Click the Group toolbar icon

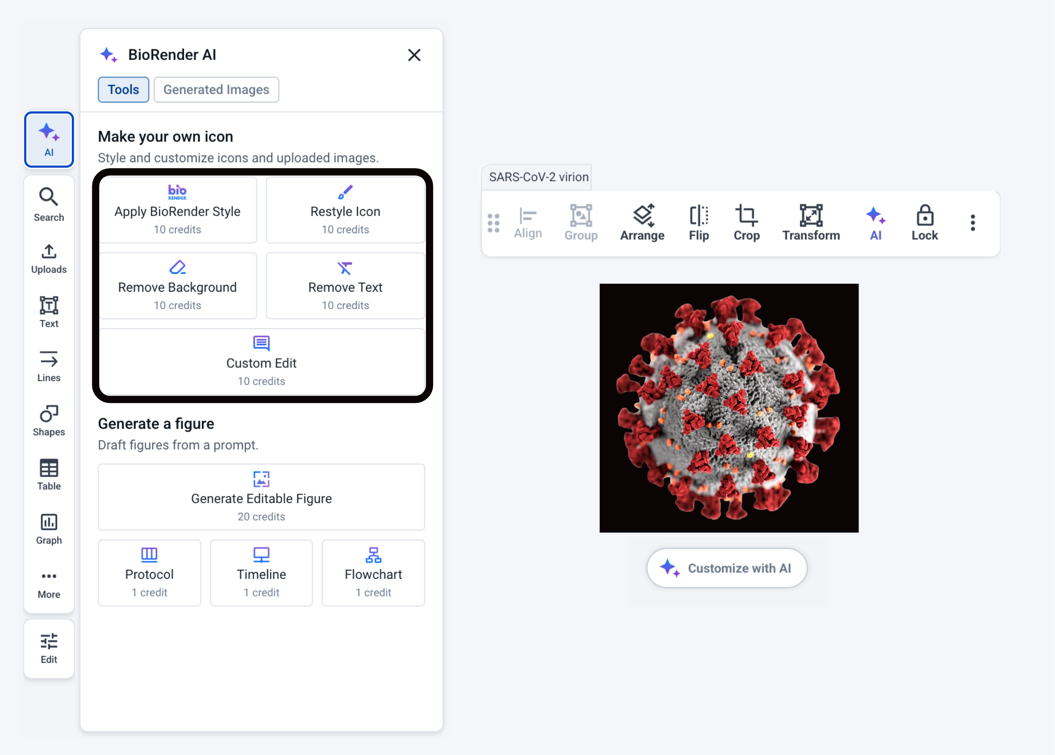[581, 223]
